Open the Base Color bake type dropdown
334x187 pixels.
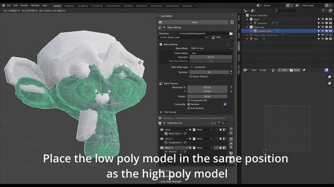coord(174,133)
